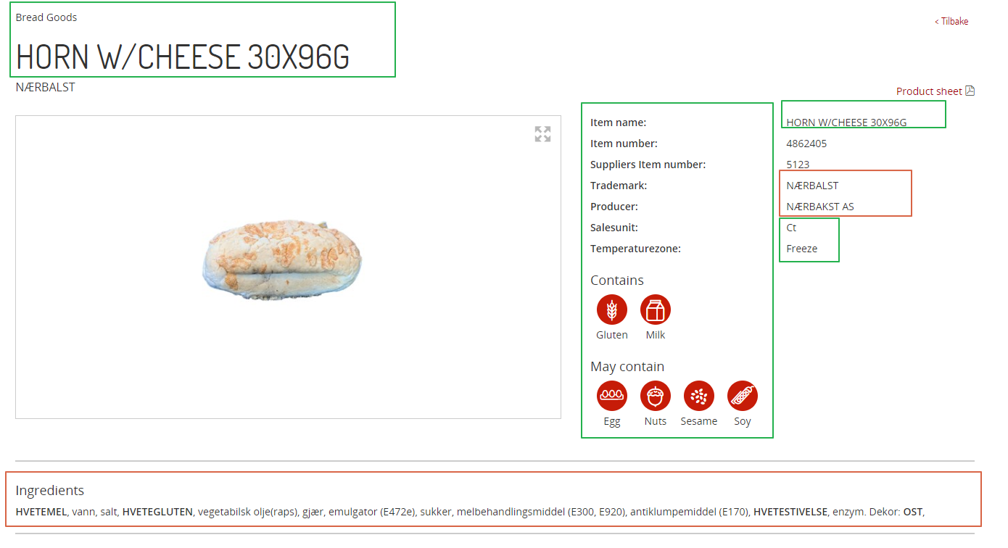The image size is (1008, 548).
Task: Click the suppliers item number 5123
Action: coord(798,165)
